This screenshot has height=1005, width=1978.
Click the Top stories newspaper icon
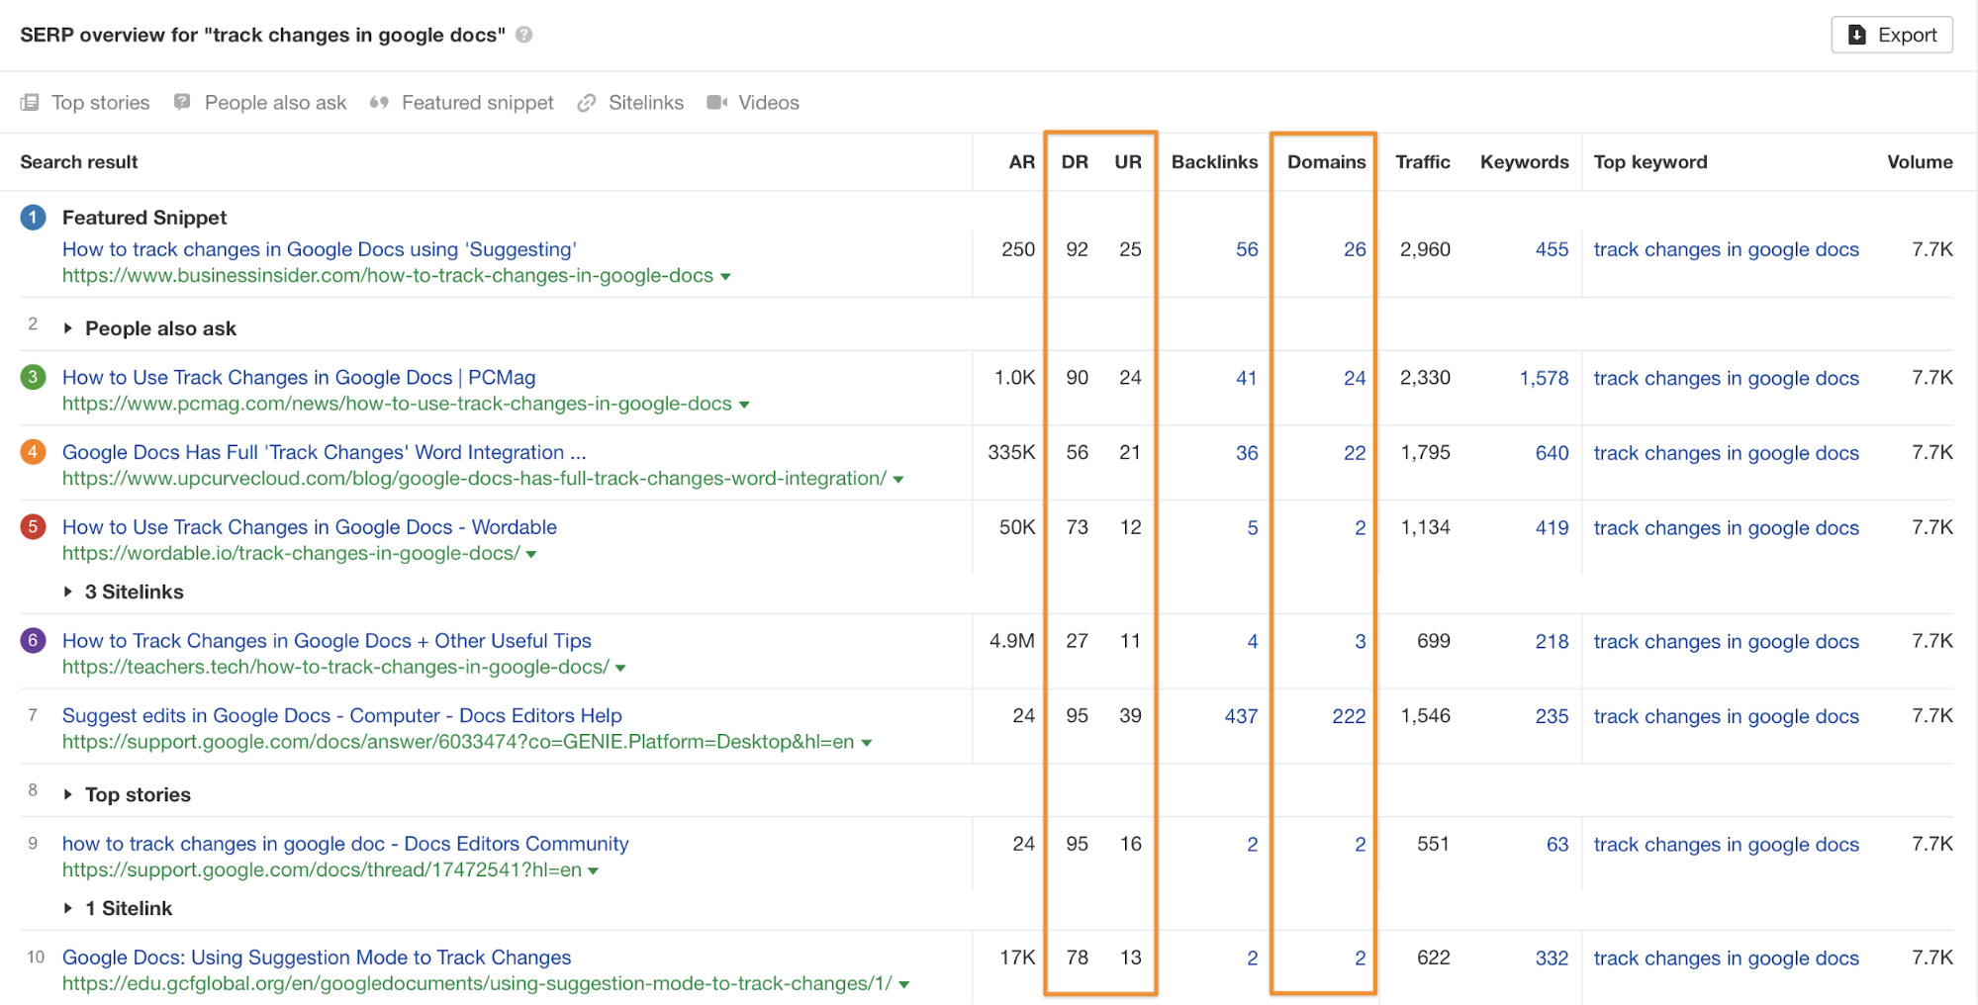[x=30, y=103]
